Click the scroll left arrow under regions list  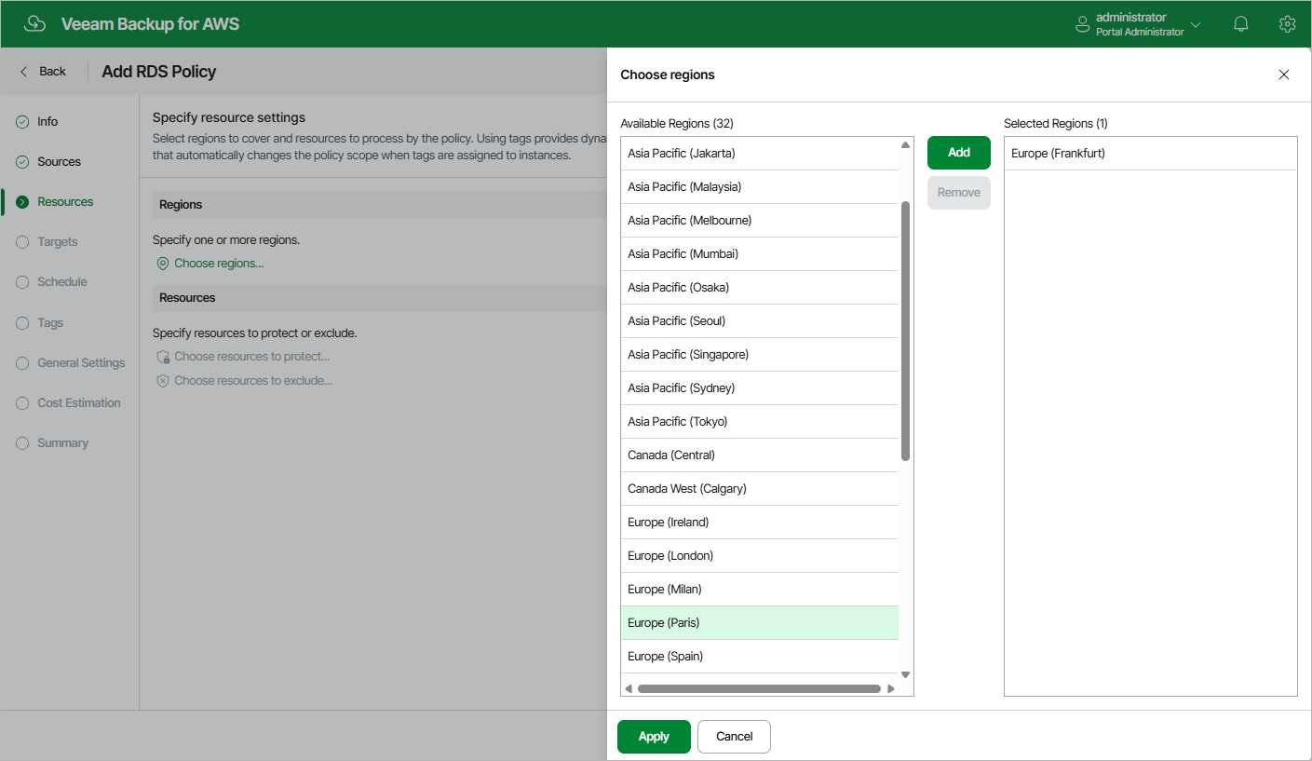(629, 689)
